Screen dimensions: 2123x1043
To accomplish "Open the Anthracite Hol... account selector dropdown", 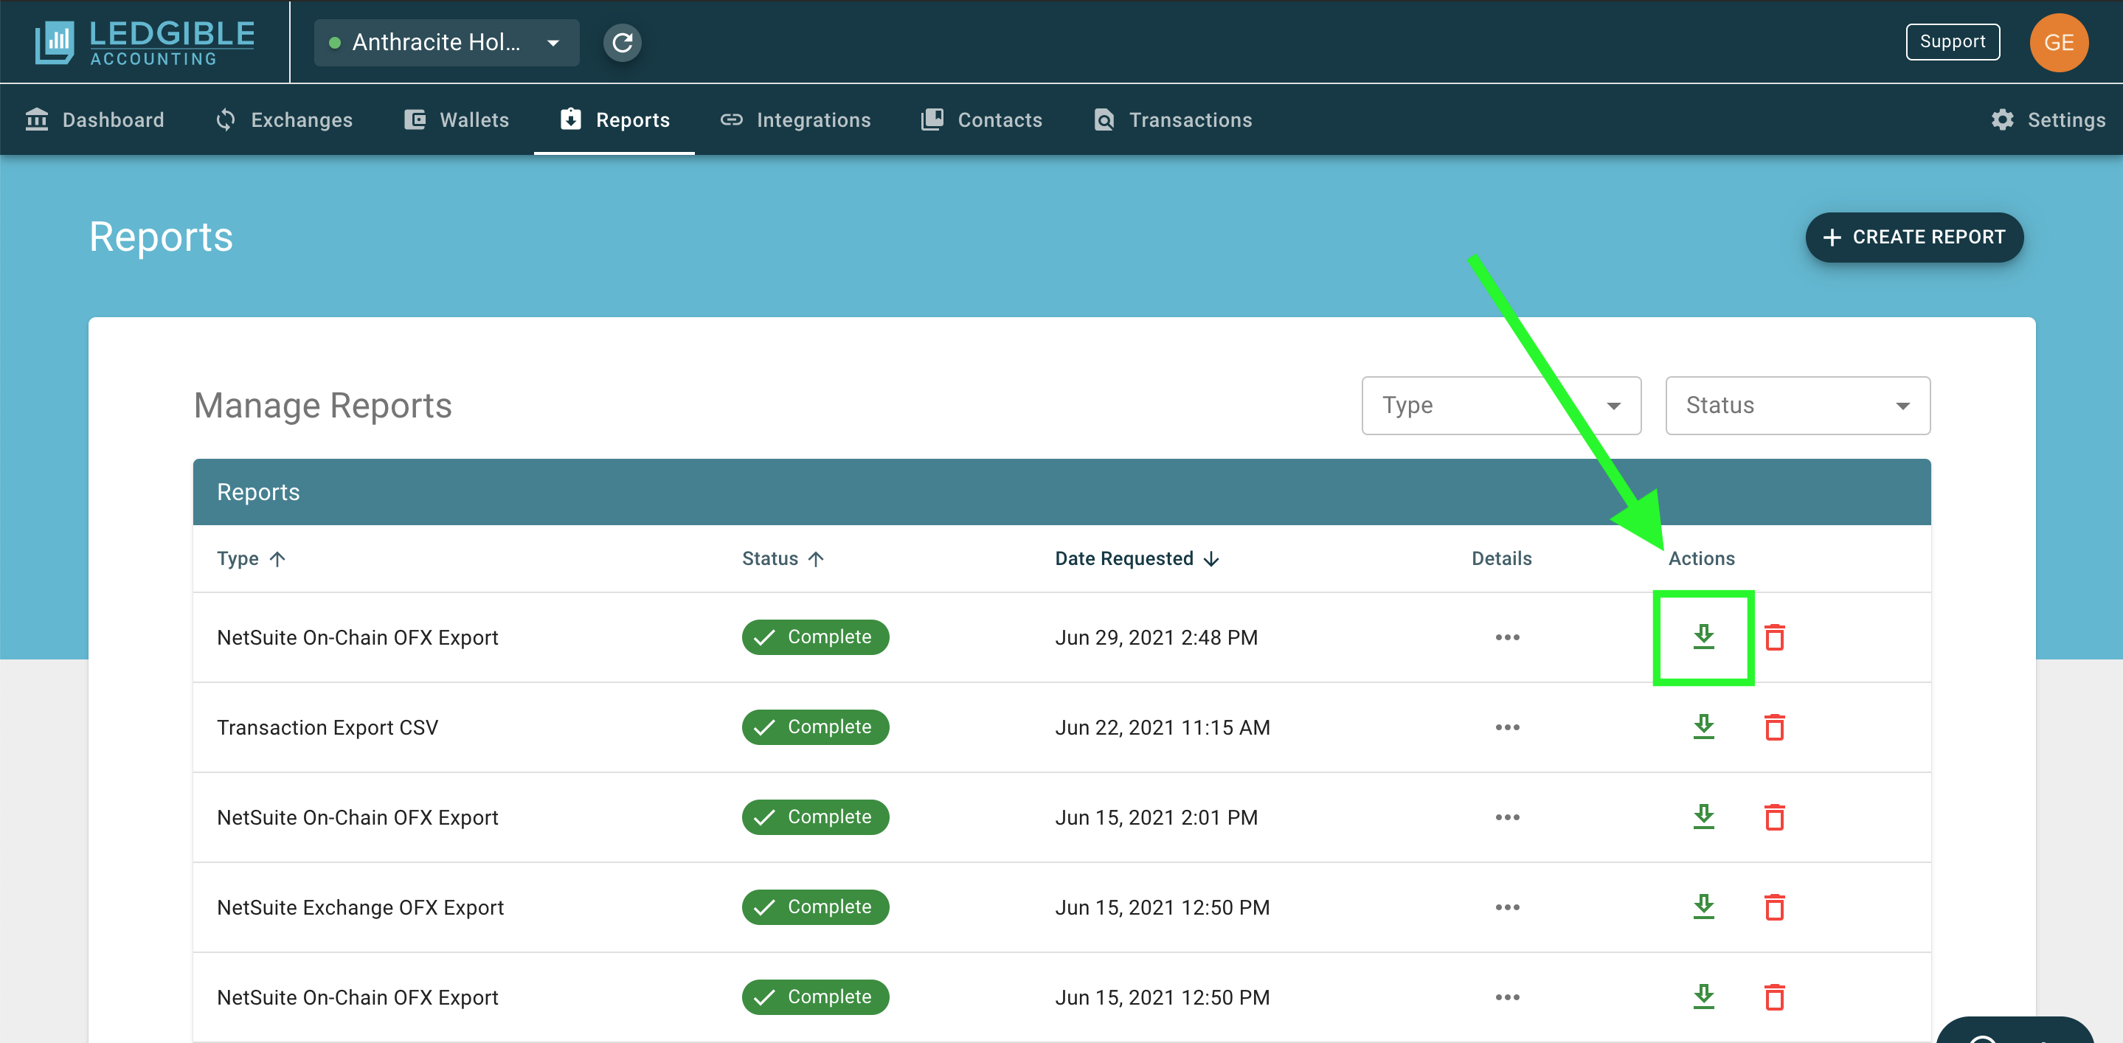I will tap(447, 42).
